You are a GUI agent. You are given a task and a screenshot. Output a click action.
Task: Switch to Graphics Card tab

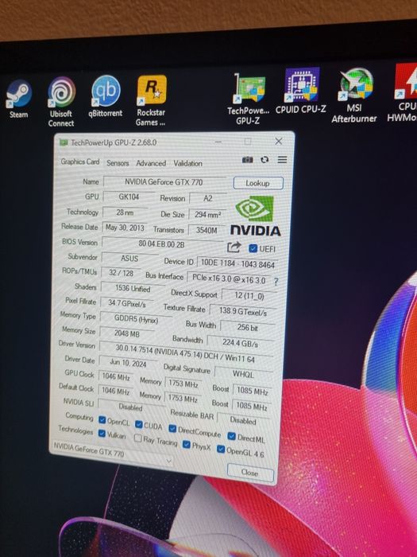point(80,162)
